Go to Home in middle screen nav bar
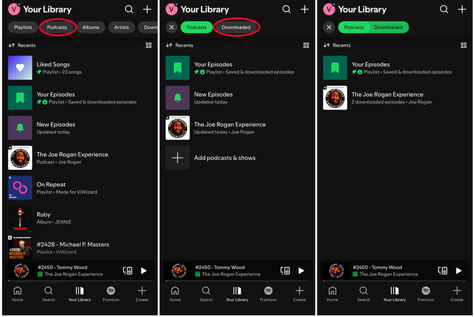 (x=175, y=294)
